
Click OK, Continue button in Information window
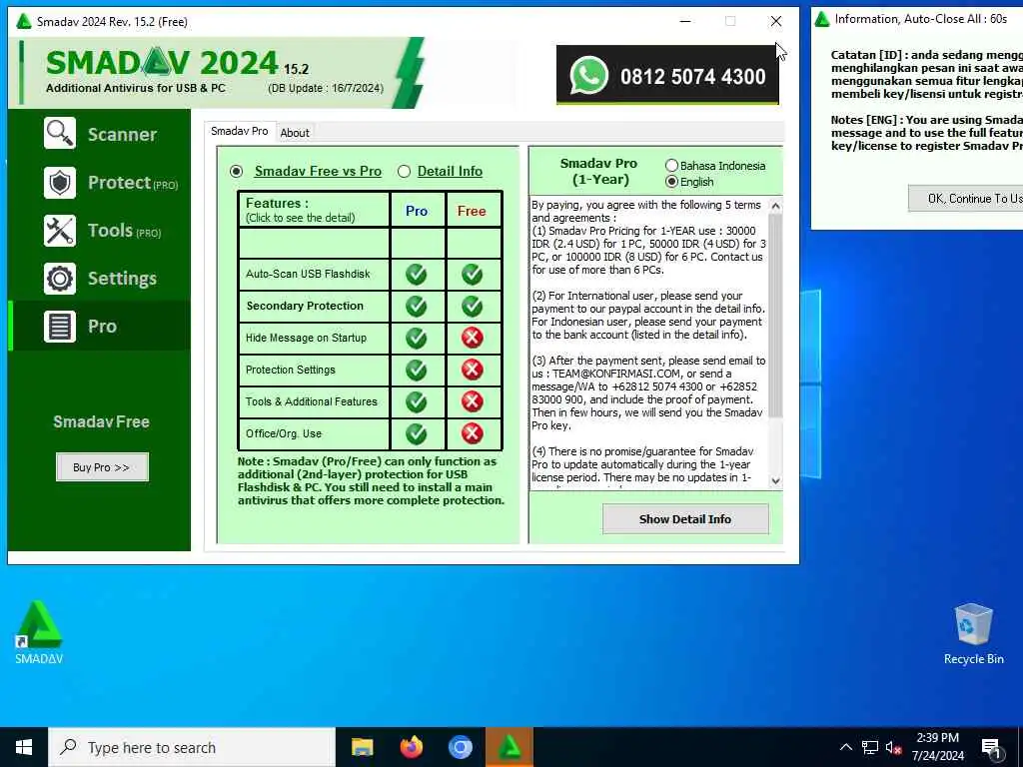coord(966,199)
